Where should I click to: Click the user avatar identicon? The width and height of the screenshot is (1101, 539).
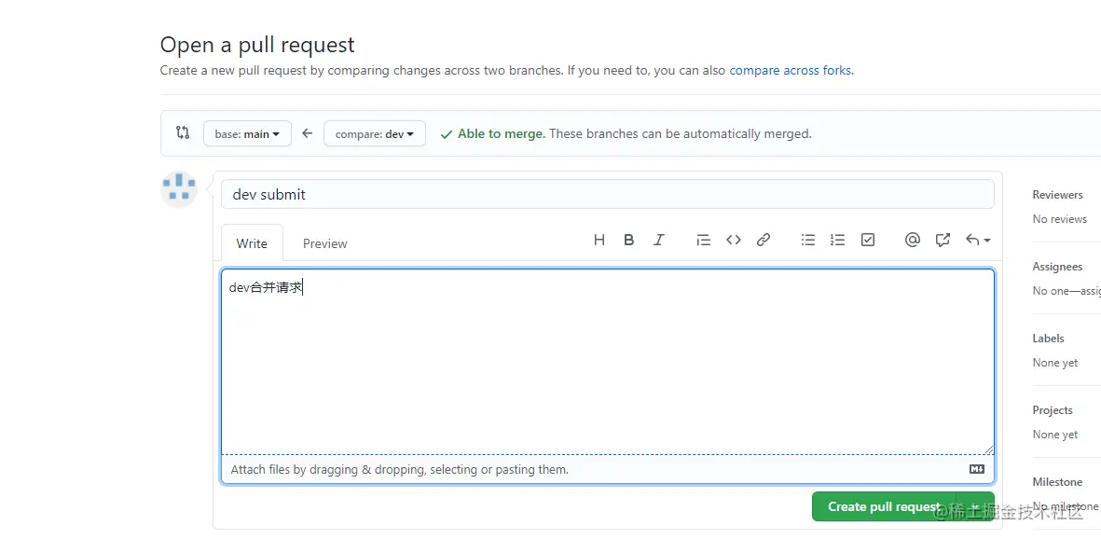[179, 189]
